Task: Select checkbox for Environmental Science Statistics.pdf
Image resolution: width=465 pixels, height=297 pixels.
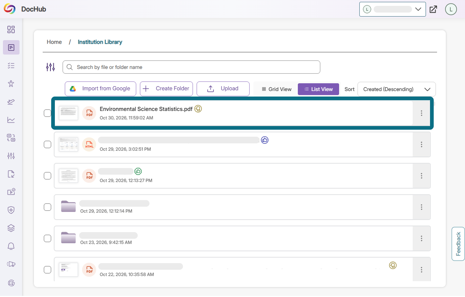Action: click(47, 113)
